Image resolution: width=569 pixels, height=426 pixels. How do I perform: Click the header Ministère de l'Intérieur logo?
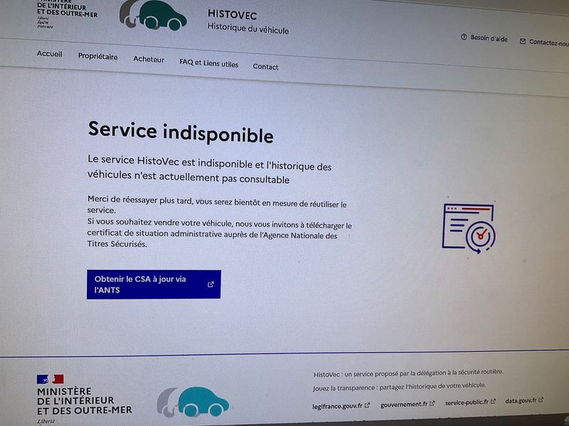point(67,13)
